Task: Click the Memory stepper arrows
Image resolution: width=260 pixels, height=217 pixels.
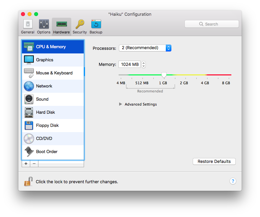Action: [x=144, y=65]
